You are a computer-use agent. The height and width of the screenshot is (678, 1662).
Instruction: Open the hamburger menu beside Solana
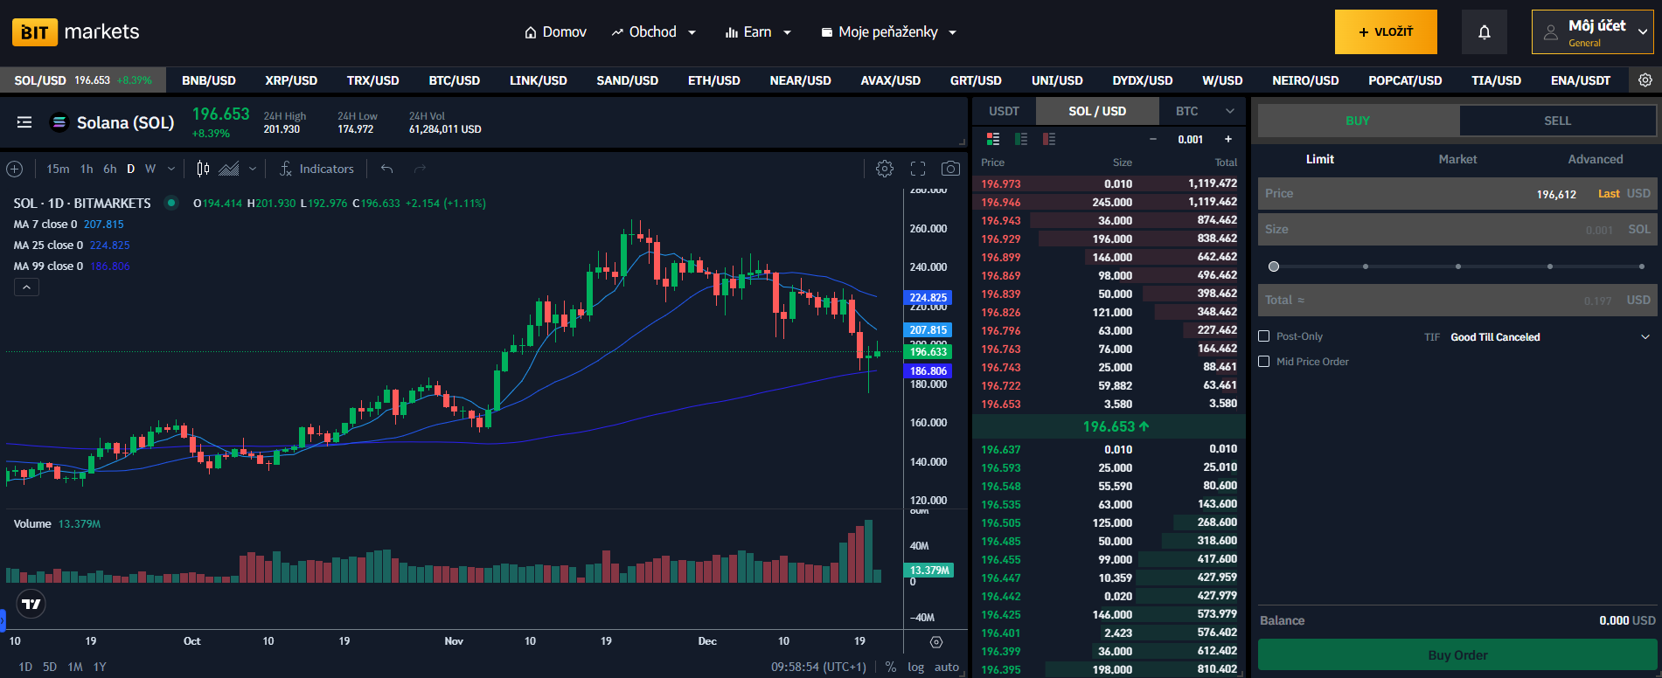coord(24,122)
